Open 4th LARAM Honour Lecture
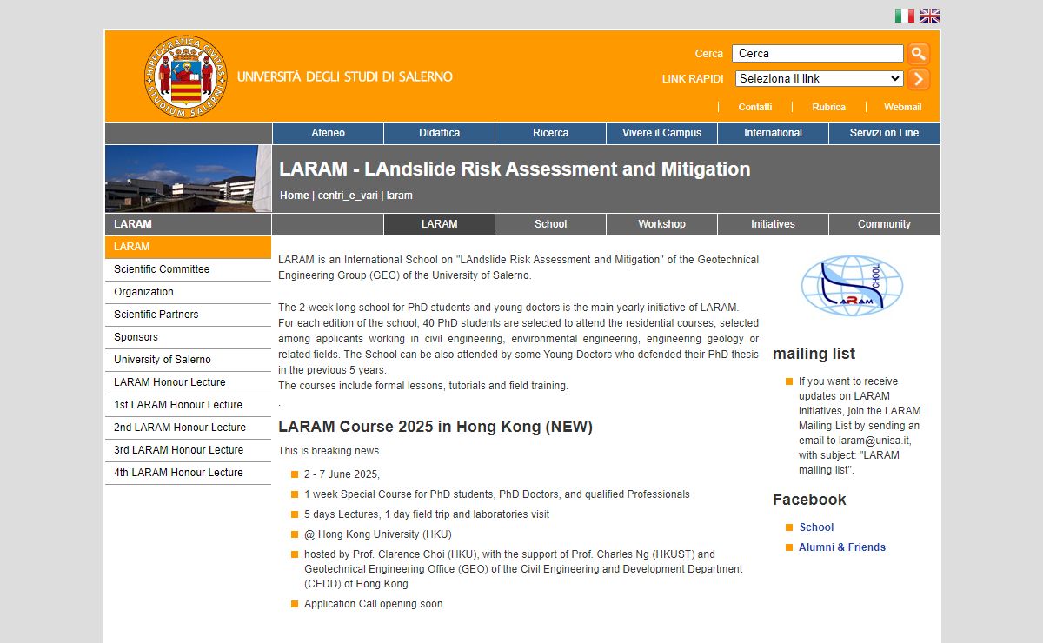The height and width of the screenshot is (643, 1043). tap(188, 473)
